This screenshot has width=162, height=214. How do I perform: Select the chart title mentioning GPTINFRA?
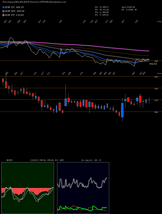34,2
